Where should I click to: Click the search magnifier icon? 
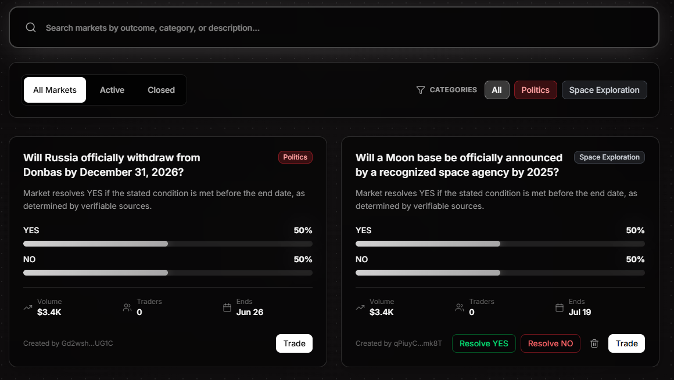(30, 27)
